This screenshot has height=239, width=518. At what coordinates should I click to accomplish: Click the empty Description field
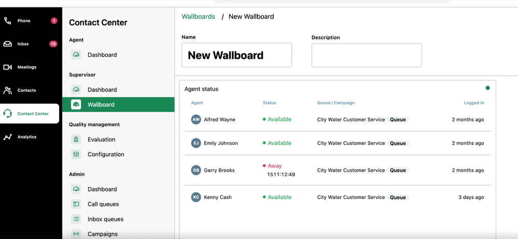[366, 55]
